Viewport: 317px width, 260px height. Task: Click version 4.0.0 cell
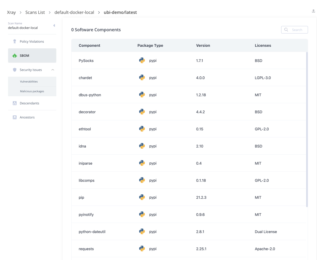201,78
